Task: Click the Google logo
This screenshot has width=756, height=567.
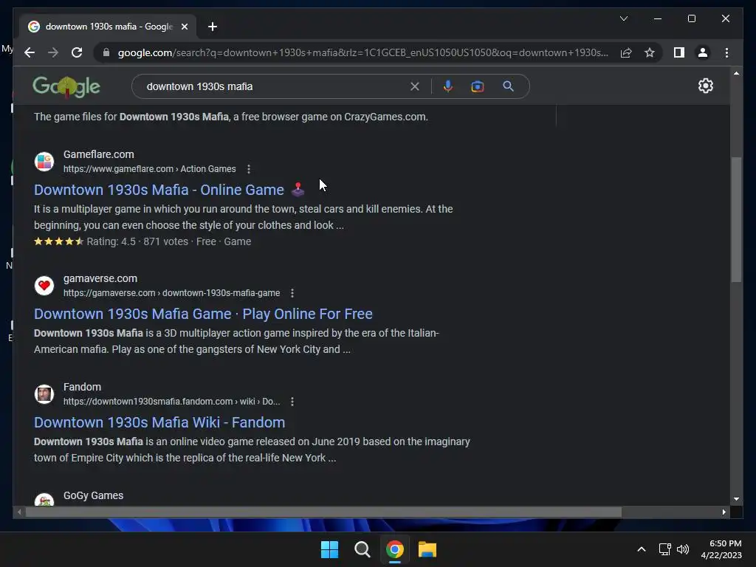Action: pos(66,86)
